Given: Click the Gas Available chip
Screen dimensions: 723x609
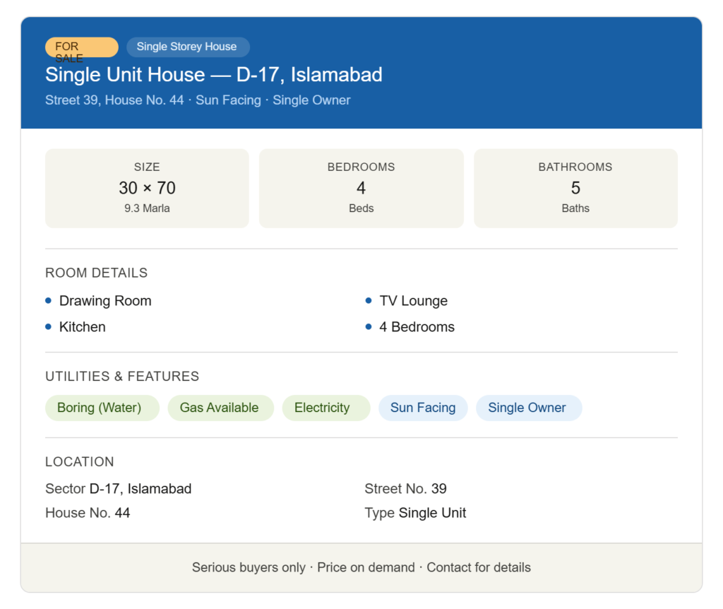Looking at the screenshot, I should pos(220,408).
